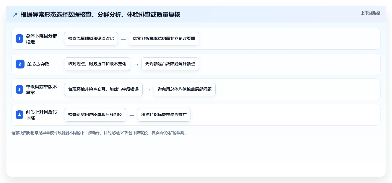
Task: Open the 检查流量规模和渠道占比 box
Action: tap(91, 39)
